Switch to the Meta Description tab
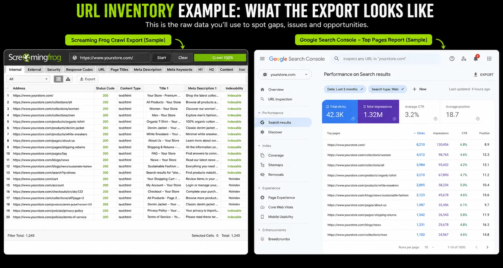 click(148, 70)
